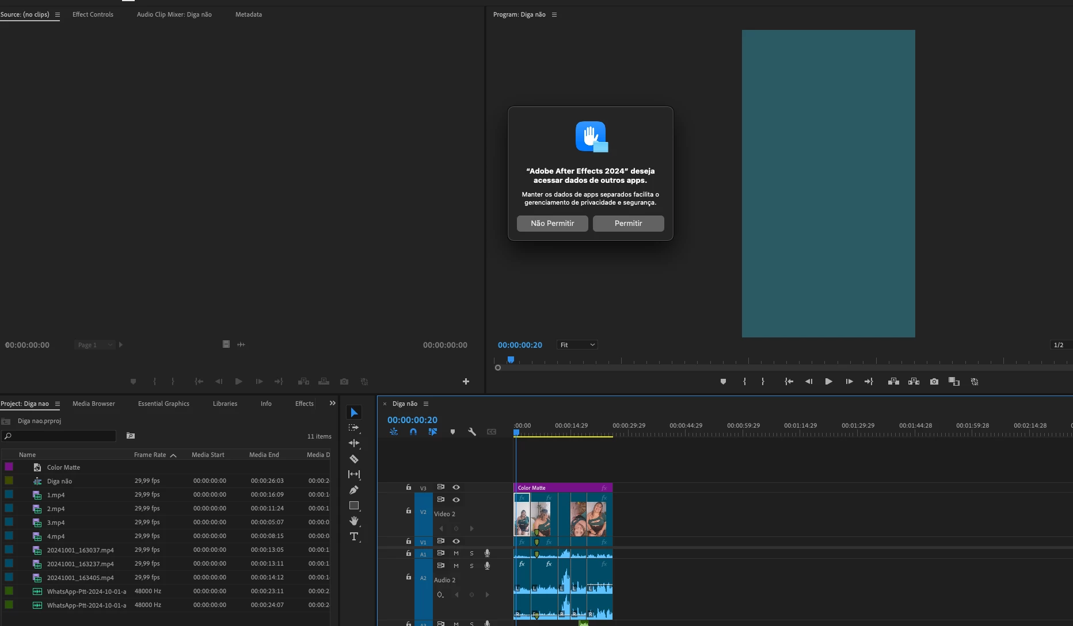
Task: Open the Fit zoom level dropdown
Action: click(x=577, y=345)
